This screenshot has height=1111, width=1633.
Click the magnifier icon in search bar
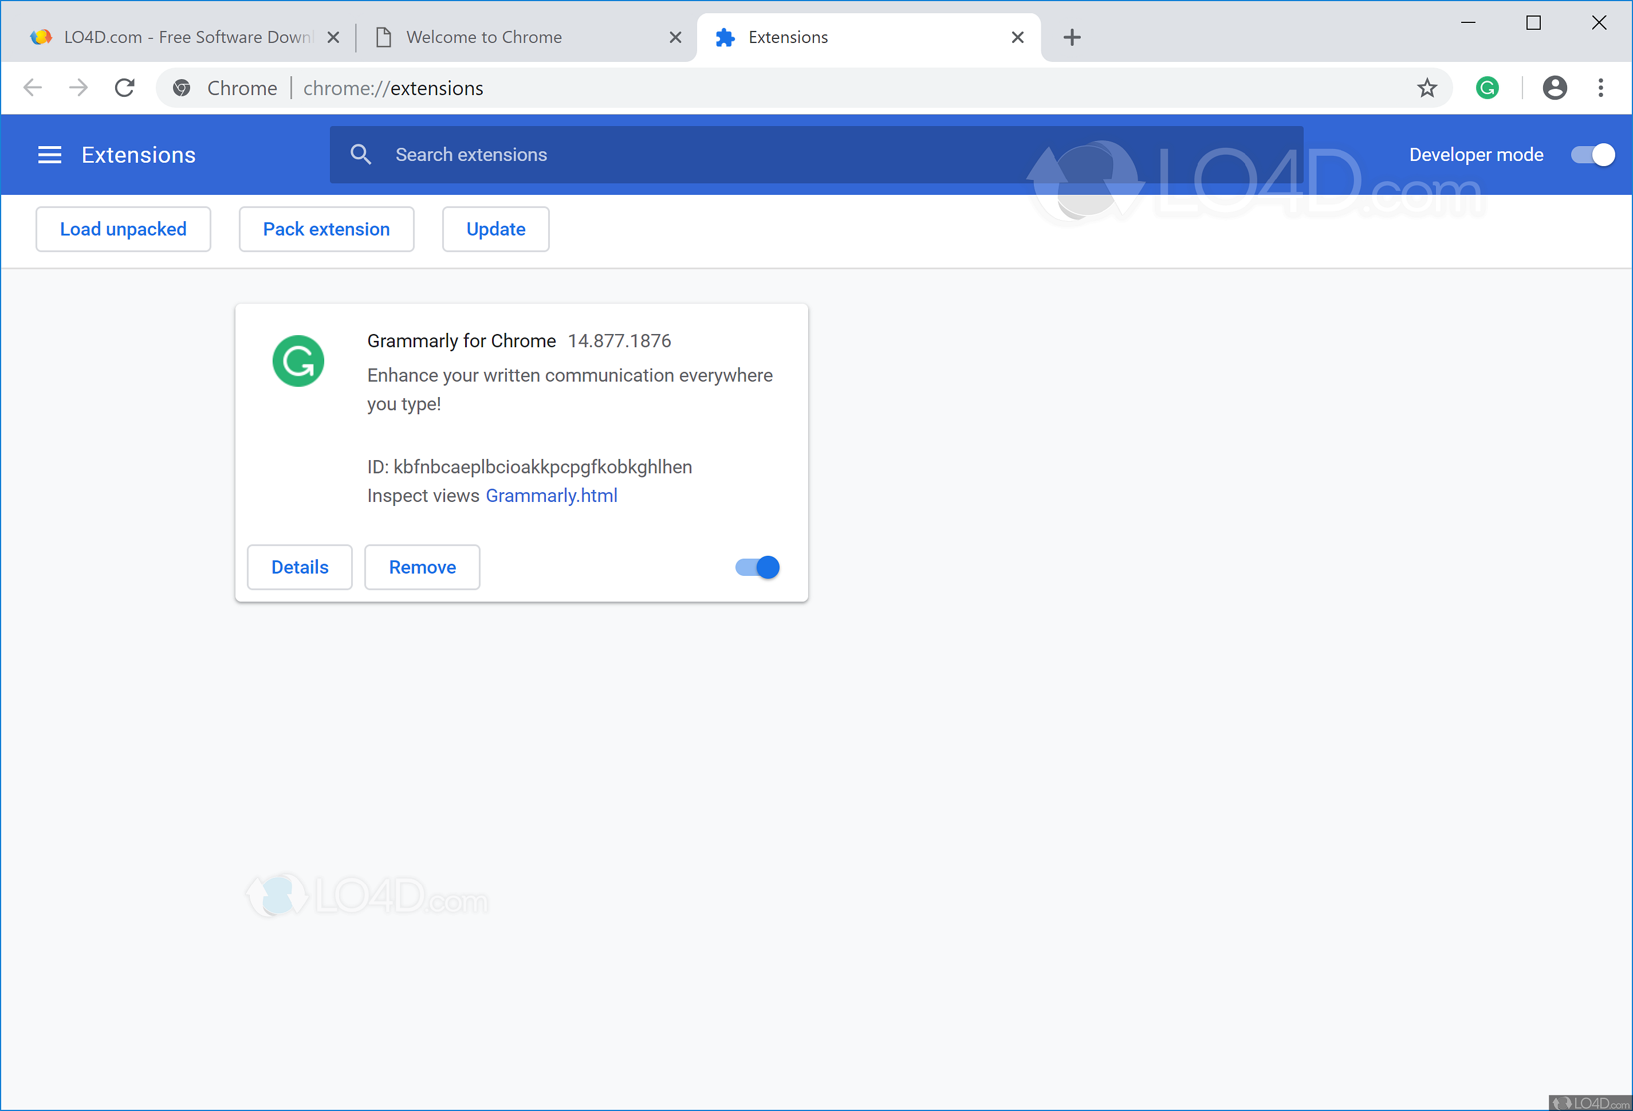(360, 155)
